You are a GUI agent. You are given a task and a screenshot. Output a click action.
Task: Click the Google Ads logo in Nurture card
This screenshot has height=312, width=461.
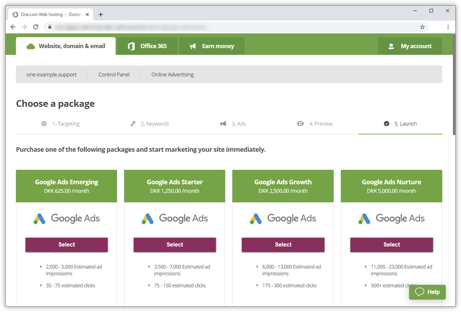click(392, 218)
